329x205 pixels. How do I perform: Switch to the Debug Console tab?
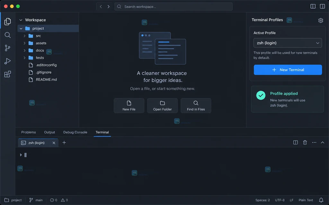point(75,132)
